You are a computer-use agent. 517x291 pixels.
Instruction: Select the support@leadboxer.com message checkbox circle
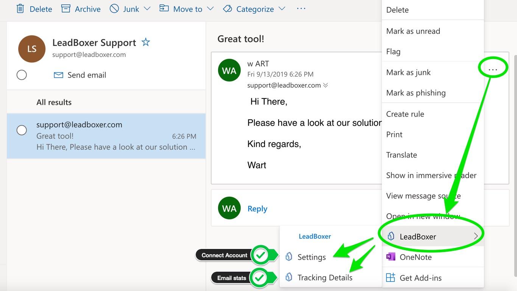[22, 130]
